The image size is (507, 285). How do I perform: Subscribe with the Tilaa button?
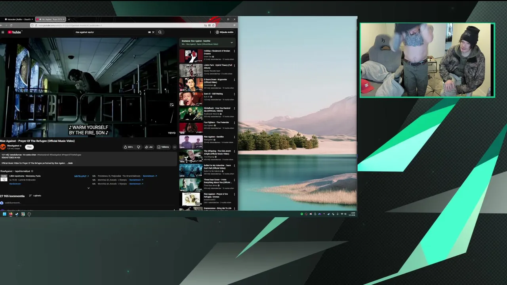click(x=29, y=147)
